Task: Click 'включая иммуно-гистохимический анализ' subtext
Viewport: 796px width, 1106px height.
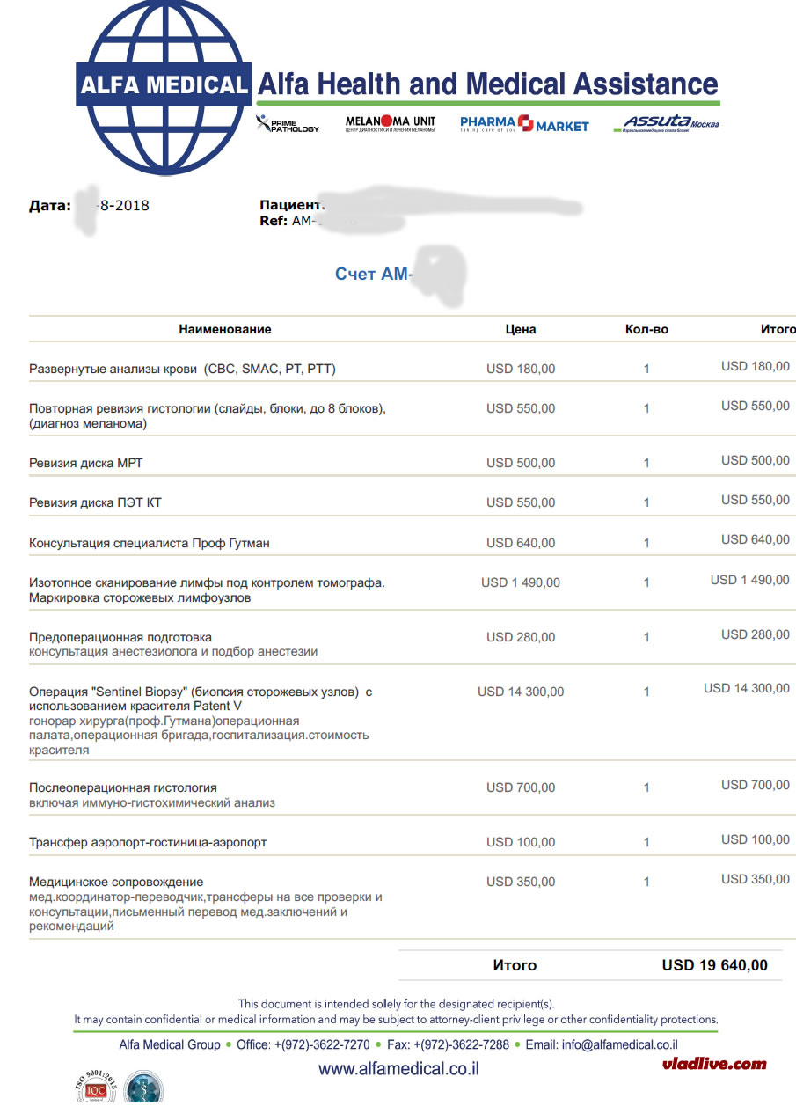Action: (x=152, y=802)
